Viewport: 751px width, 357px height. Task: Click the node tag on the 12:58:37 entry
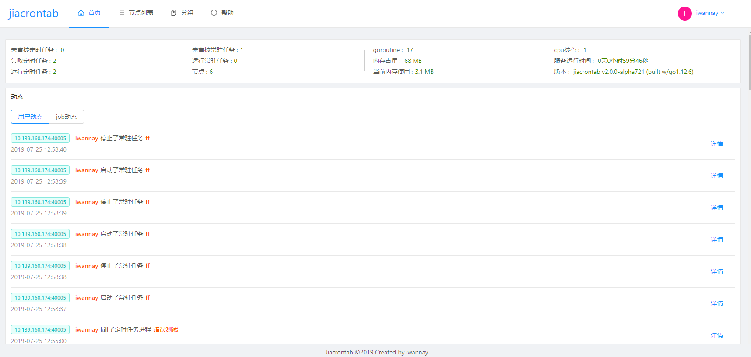pos(40,298)
